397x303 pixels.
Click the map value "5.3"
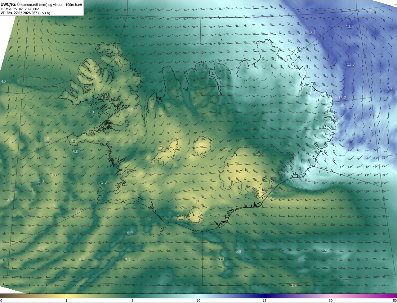[104, 182]
